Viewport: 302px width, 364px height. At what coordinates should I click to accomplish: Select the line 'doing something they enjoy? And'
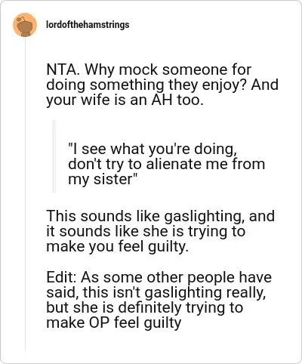tap(162, 85)
